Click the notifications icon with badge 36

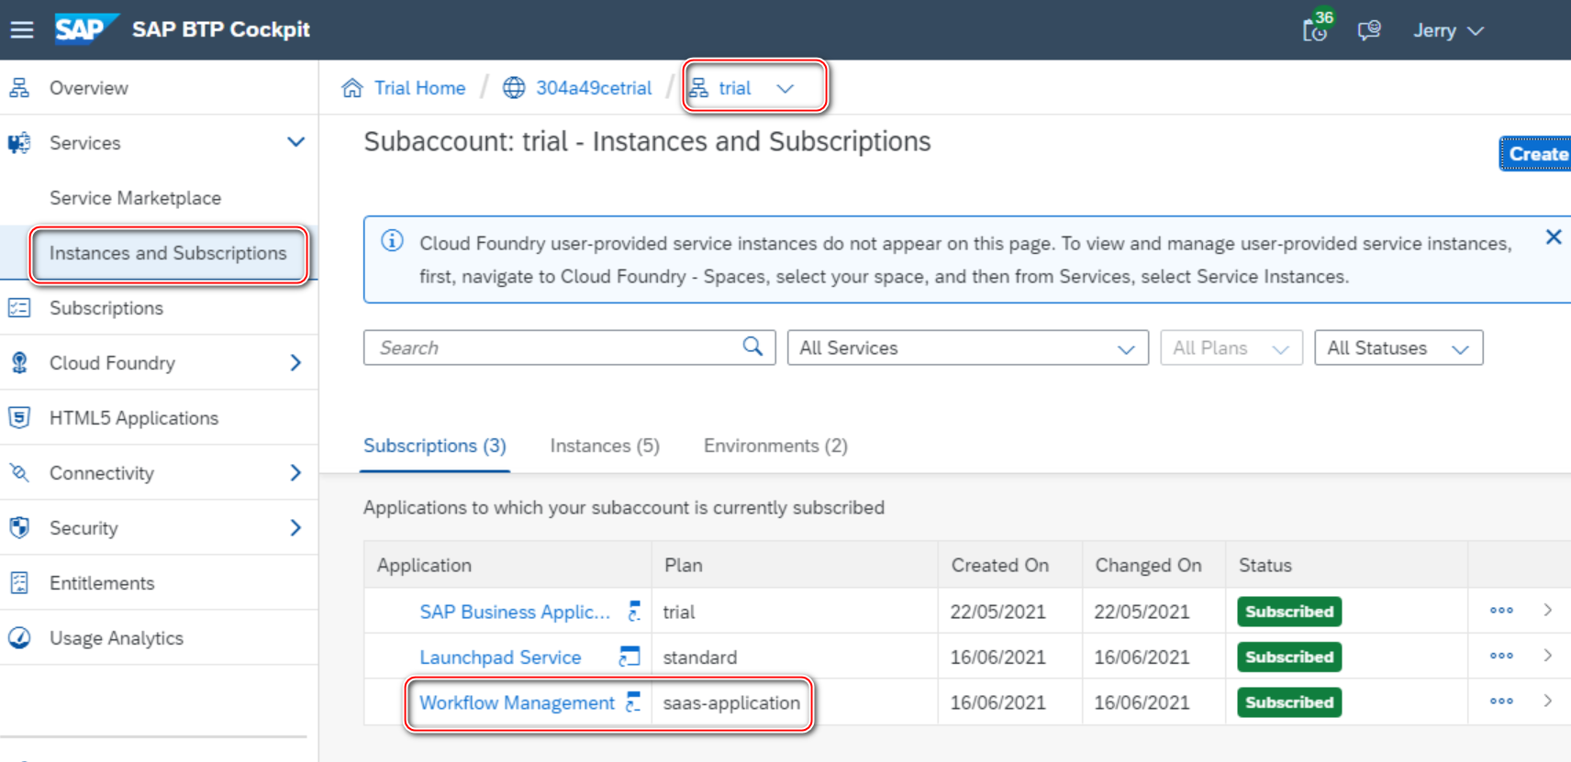click(x=1316, y=30)
